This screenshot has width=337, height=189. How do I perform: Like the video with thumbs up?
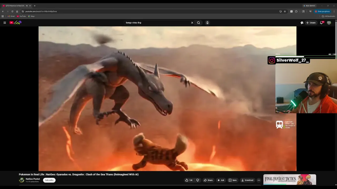coord(189,180)
